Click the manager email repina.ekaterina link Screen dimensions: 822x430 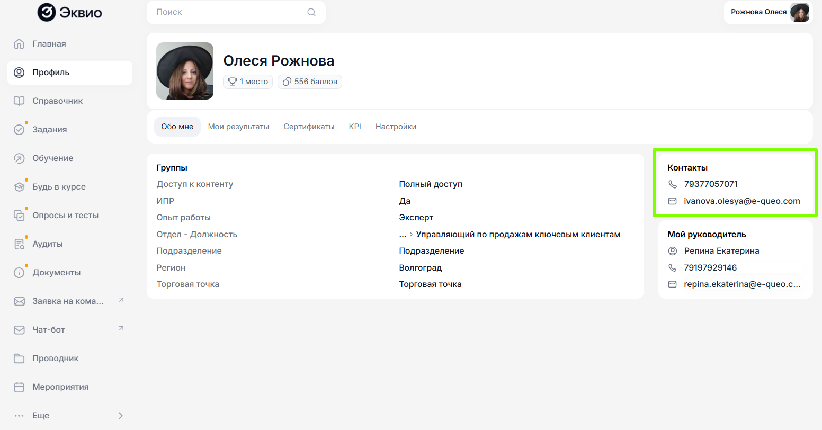741,284
